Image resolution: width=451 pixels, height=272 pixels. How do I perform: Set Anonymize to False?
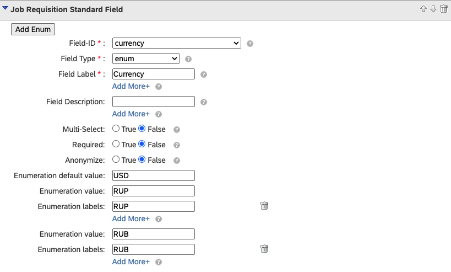point(142,159)
